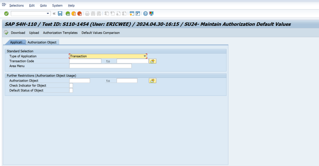Click the red Cancel icon

coord(80,14)
